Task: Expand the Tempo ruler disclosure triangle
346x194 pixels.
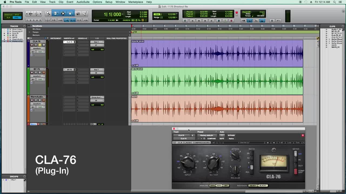Action: [x=29, y=32]
